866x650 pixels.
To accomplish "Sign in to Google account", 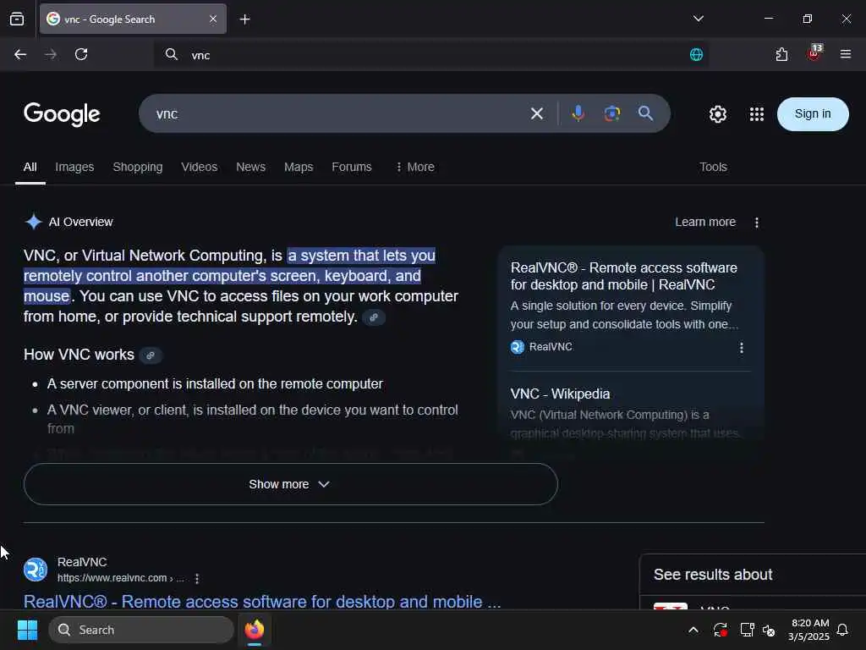I will tap(813, 114).
